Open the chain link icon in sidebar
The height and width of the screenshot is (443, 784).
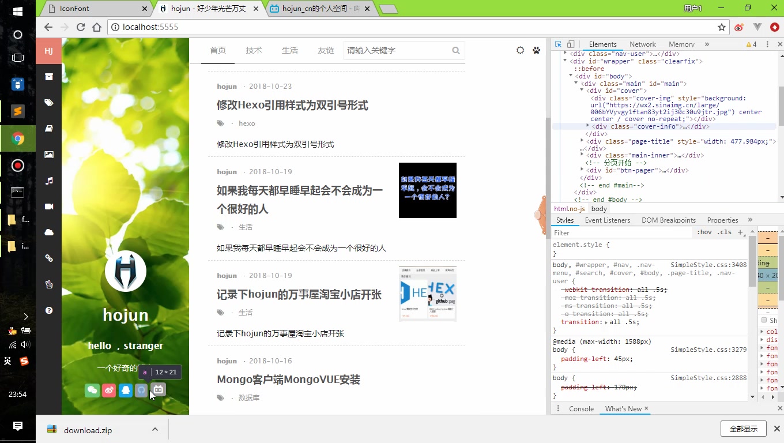pyautogui.click(x=49, y=258)
